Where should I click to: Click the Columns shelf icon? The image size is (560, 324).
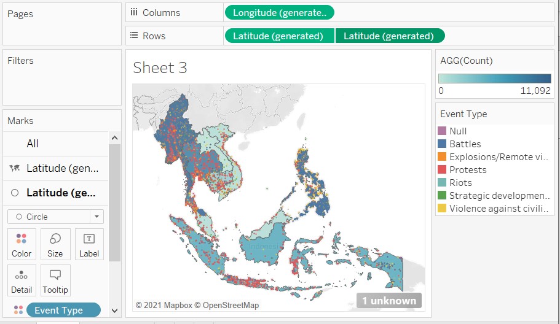[134, 12]
